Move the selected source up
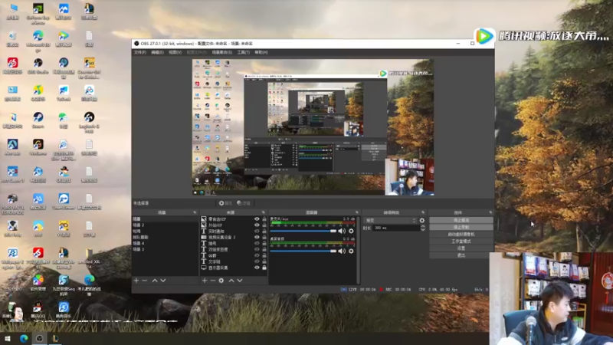 tap(231, 281)
